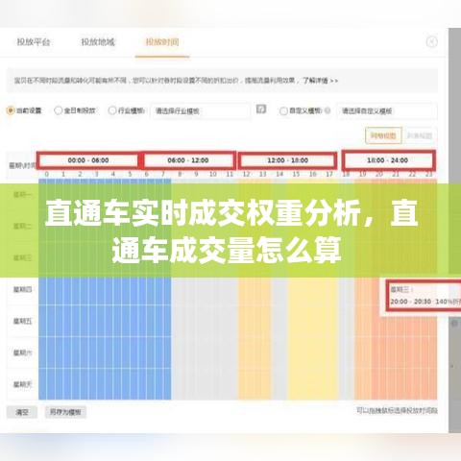
Task: Select the 12:00 - 18:00 time range header
Action: 288,160
